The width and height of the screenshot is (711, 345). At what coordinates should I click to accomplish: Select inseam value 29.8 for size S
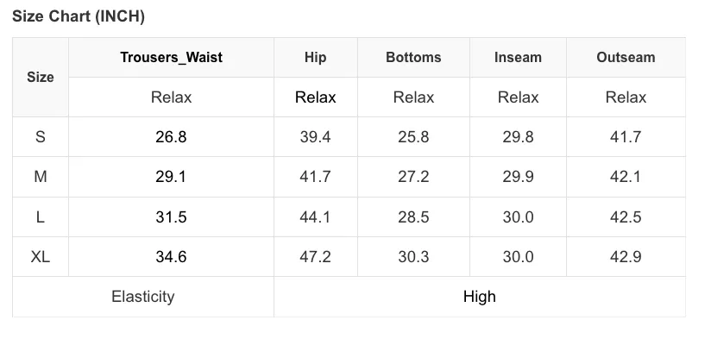[x=518, y=137]
